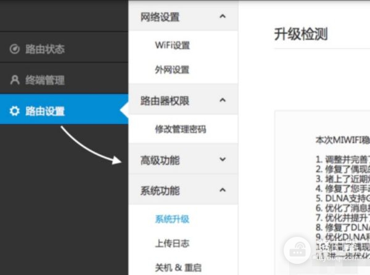Expand the 高级功能 section chevron
This screenshot has height=275, width=370.
click(223, 160)
